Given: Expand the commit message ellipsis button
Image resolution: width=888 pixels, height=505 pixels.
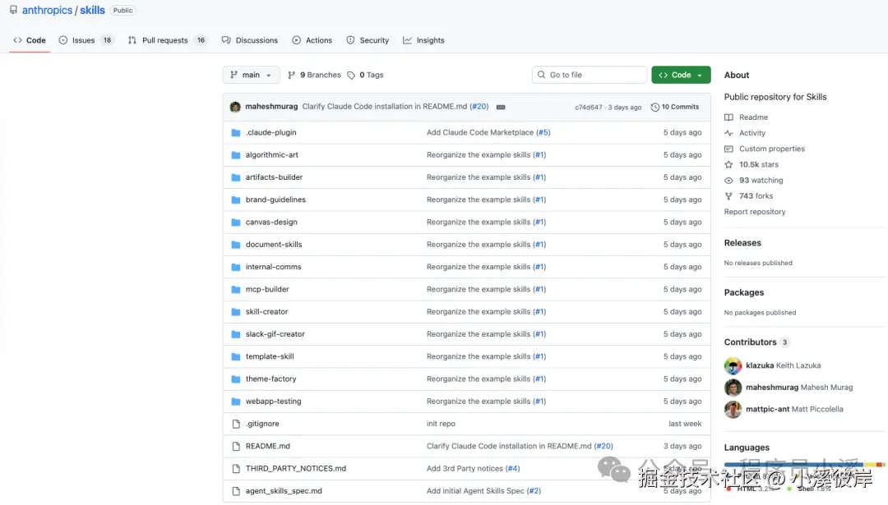Looking at the screenshot, I should [x=501, y=107].
